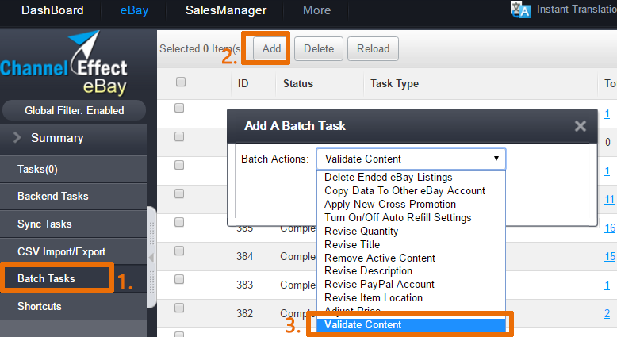Image resolution: width=617 pixels, height=337 pixels.
Task: Select Remove Active Content option
Action: click(x=411, y=258)
